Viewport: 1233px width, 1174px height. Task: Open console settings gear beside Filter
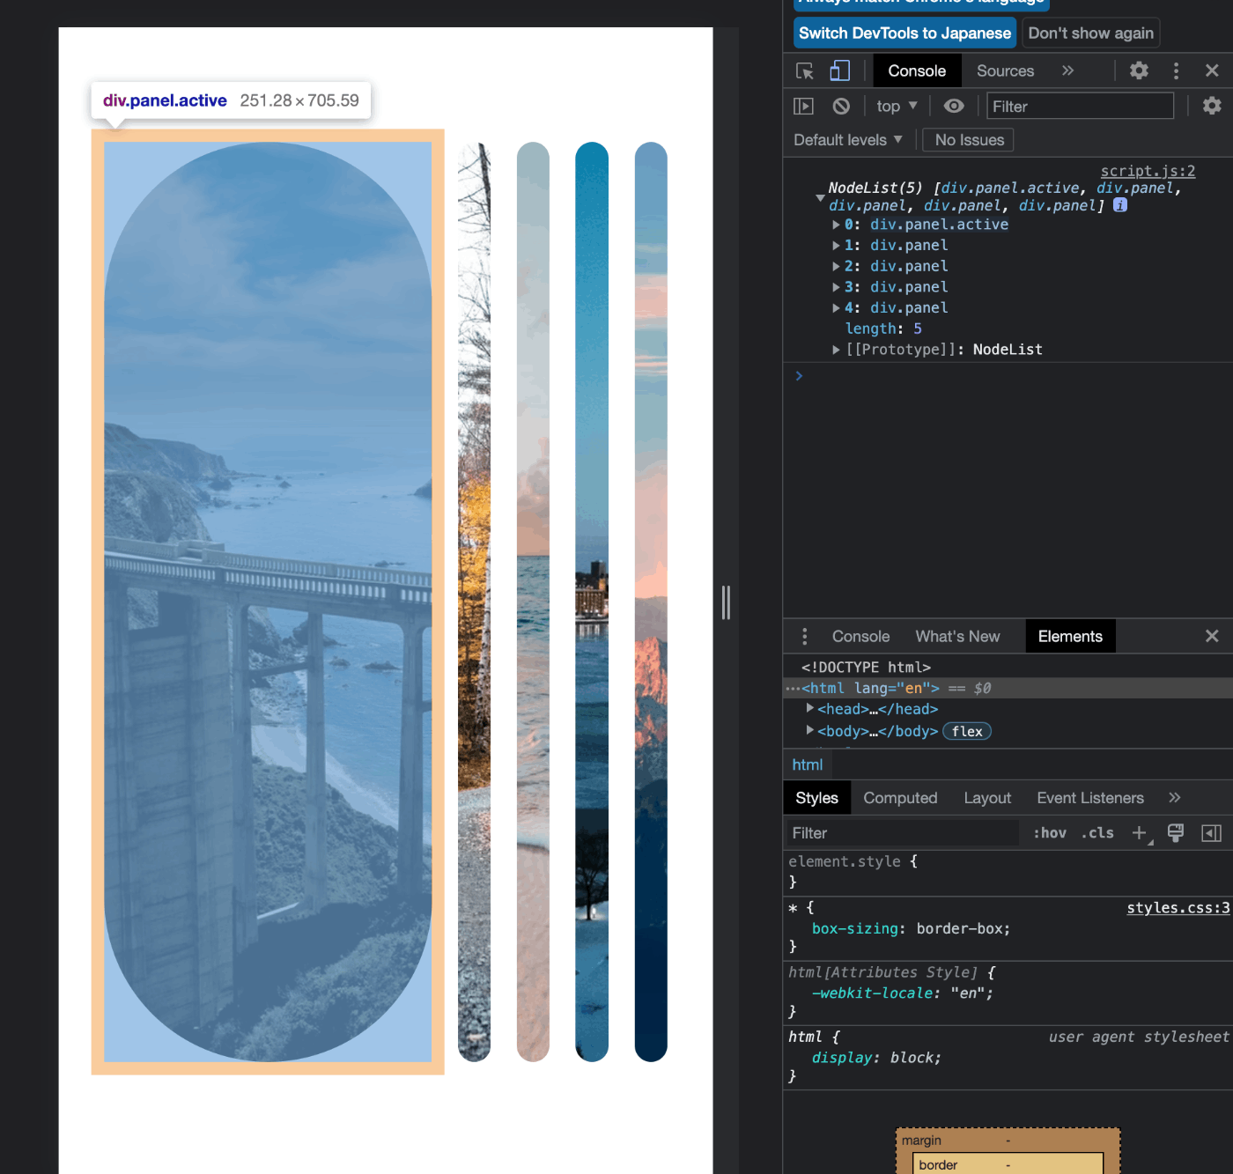coord(1212,106)
